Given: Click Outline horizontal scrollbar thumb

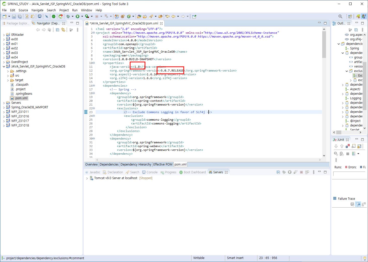Looking at the screenshot, I should coord(339,132).
